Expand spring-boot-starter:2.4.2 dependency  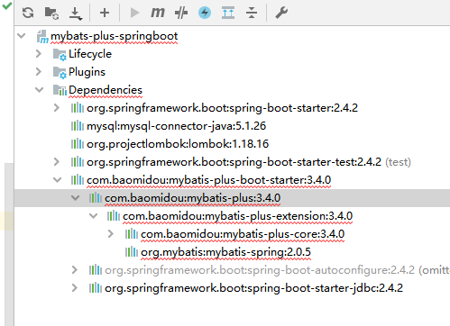click(x=57, y=108)
